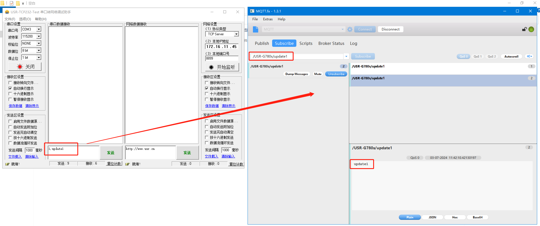Select the QoS 1 toggle button

pyautogui.click(x=477, y=56)
